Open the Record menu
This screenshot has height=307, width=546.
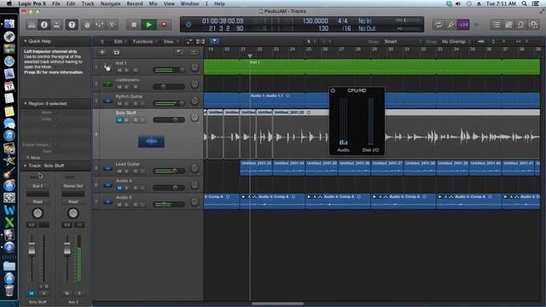click(x=135, y=3)
